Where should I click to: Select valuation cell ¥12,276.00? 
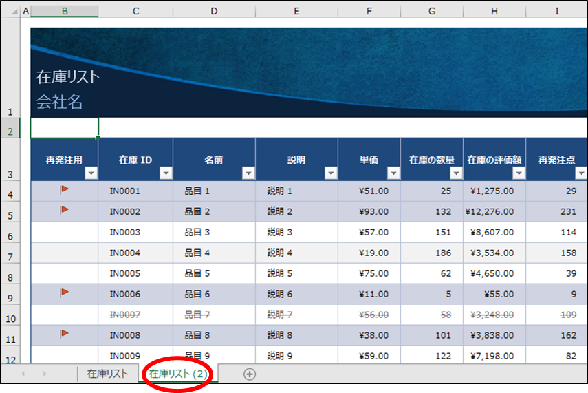[x=494, y=212]
